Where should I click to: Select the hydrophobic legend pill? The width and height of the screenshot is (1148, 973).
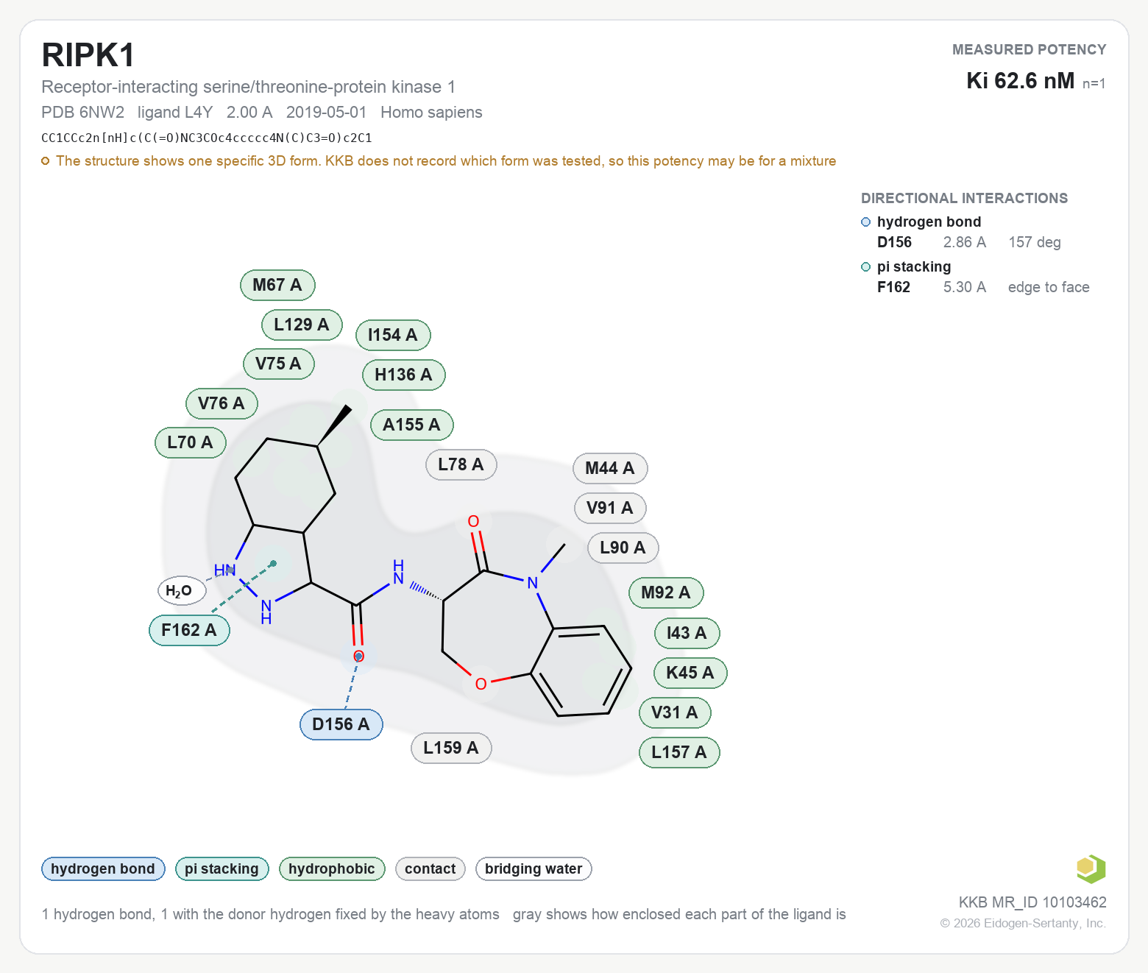332,869
